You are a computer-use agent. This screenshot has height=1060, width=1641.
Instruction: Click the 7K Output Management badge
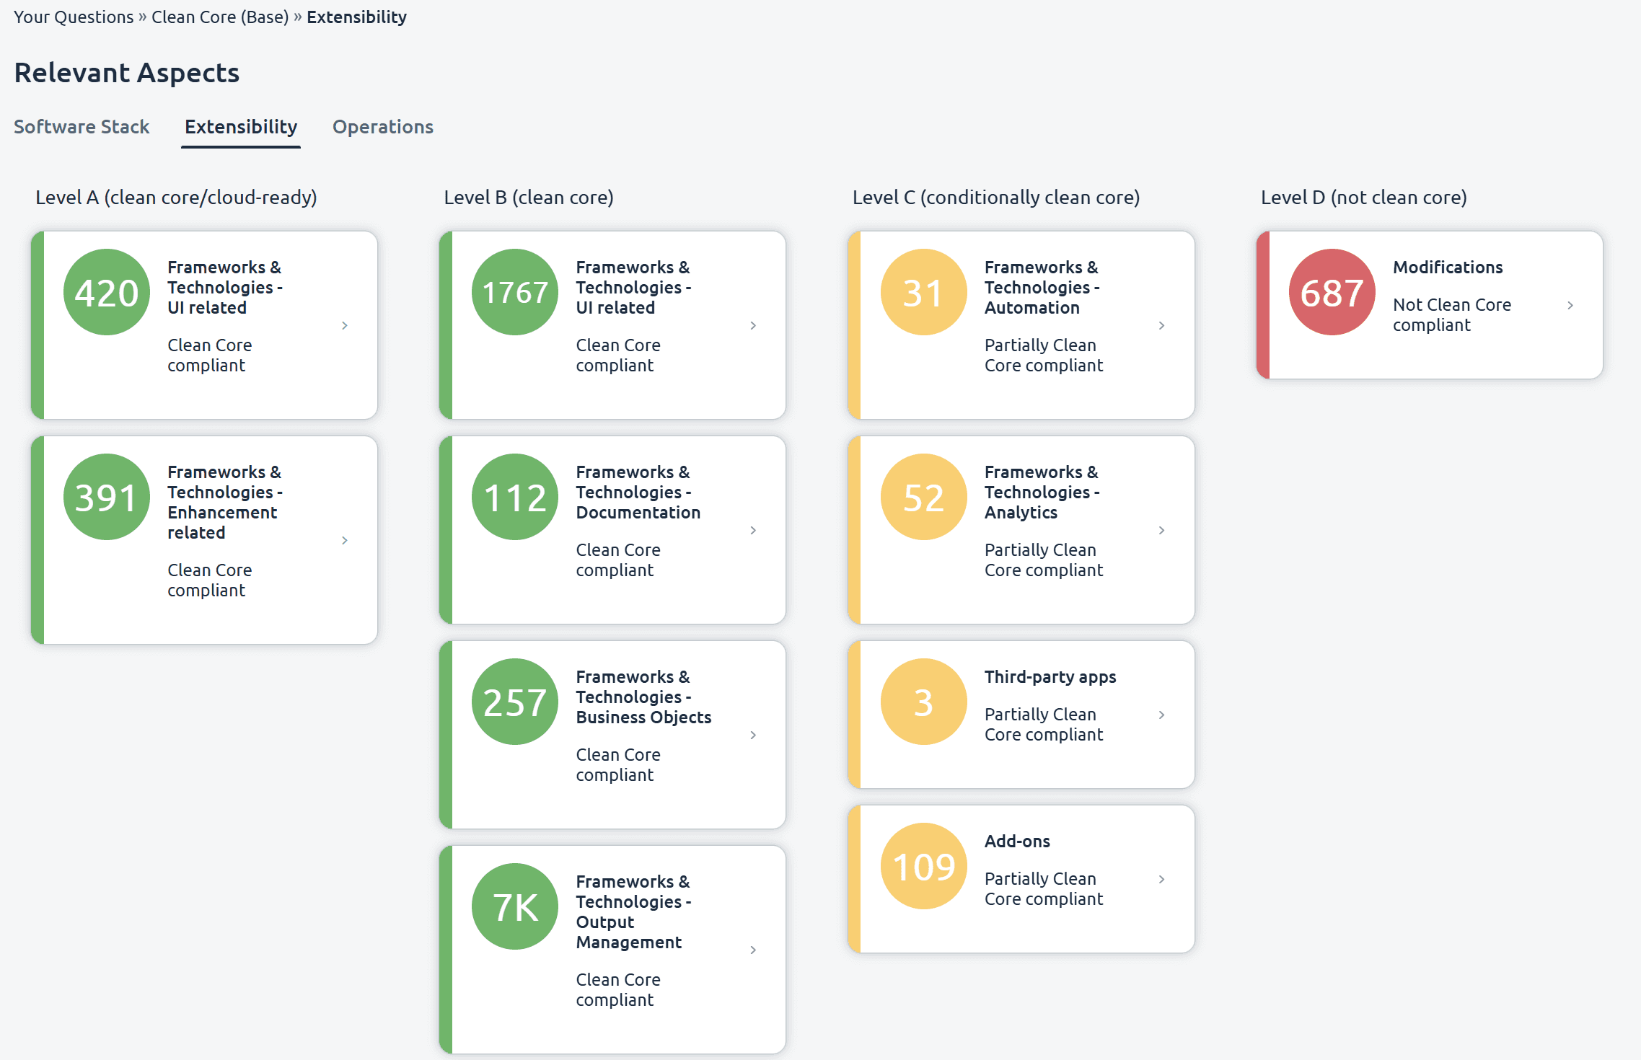click(x=515, y=906)
